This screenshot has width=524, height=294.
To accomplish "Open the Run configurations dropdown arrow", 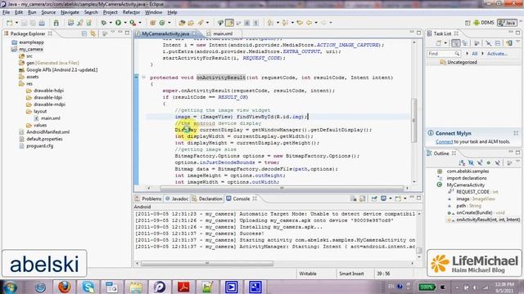I will click(x=125, y=23).
